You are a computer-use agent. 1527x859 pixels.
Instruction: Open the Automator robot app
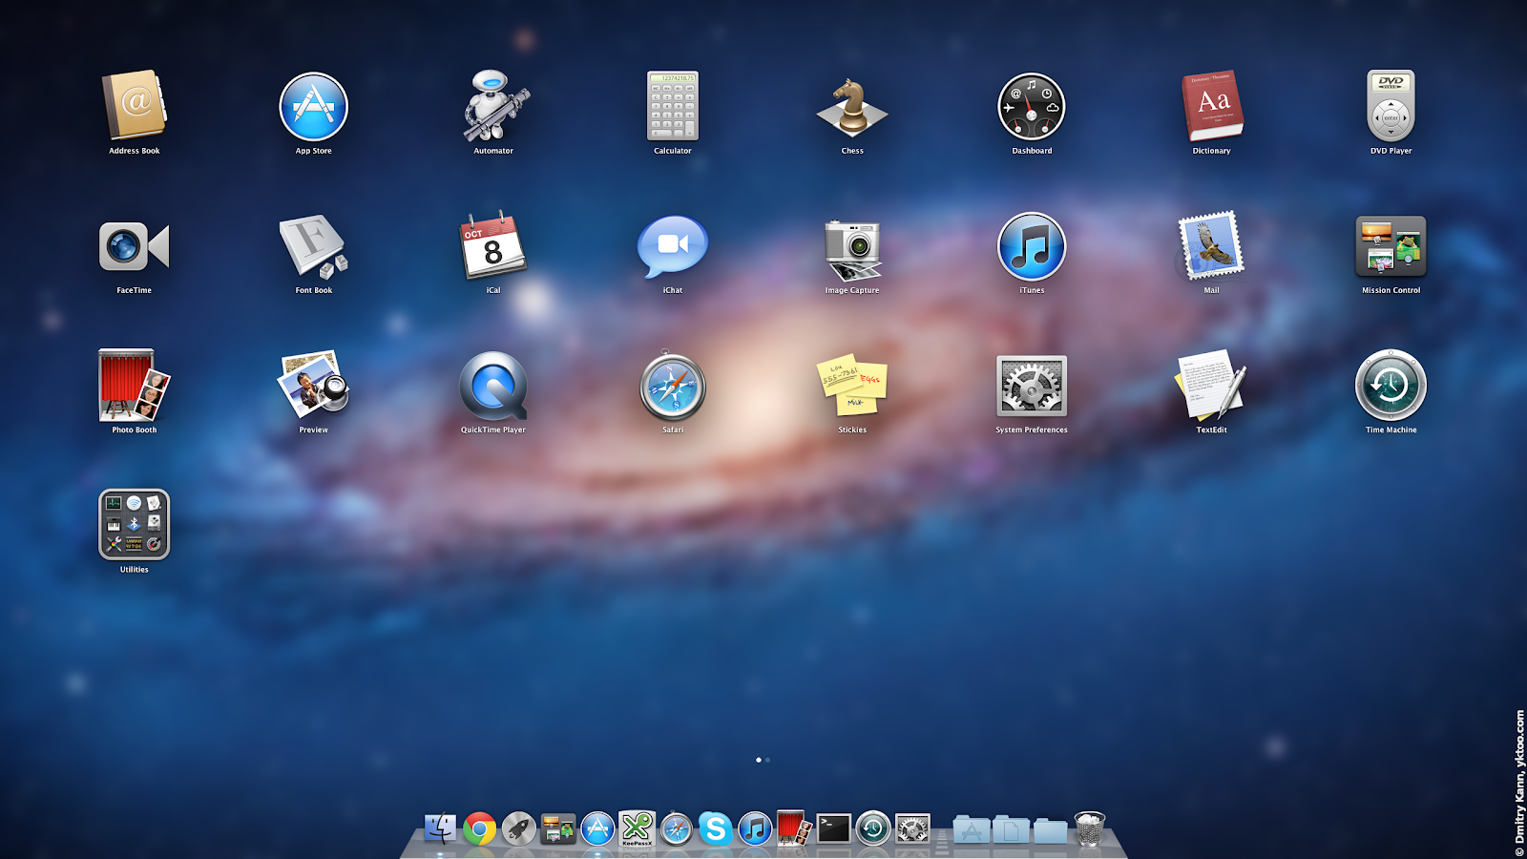tap(494, 105)
